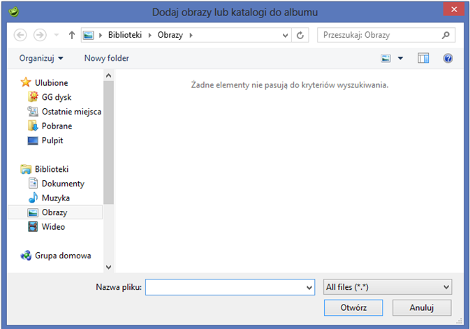Open the Nazwa pliku dropdown arrow
470x329 pixels.
pos(309,287)
